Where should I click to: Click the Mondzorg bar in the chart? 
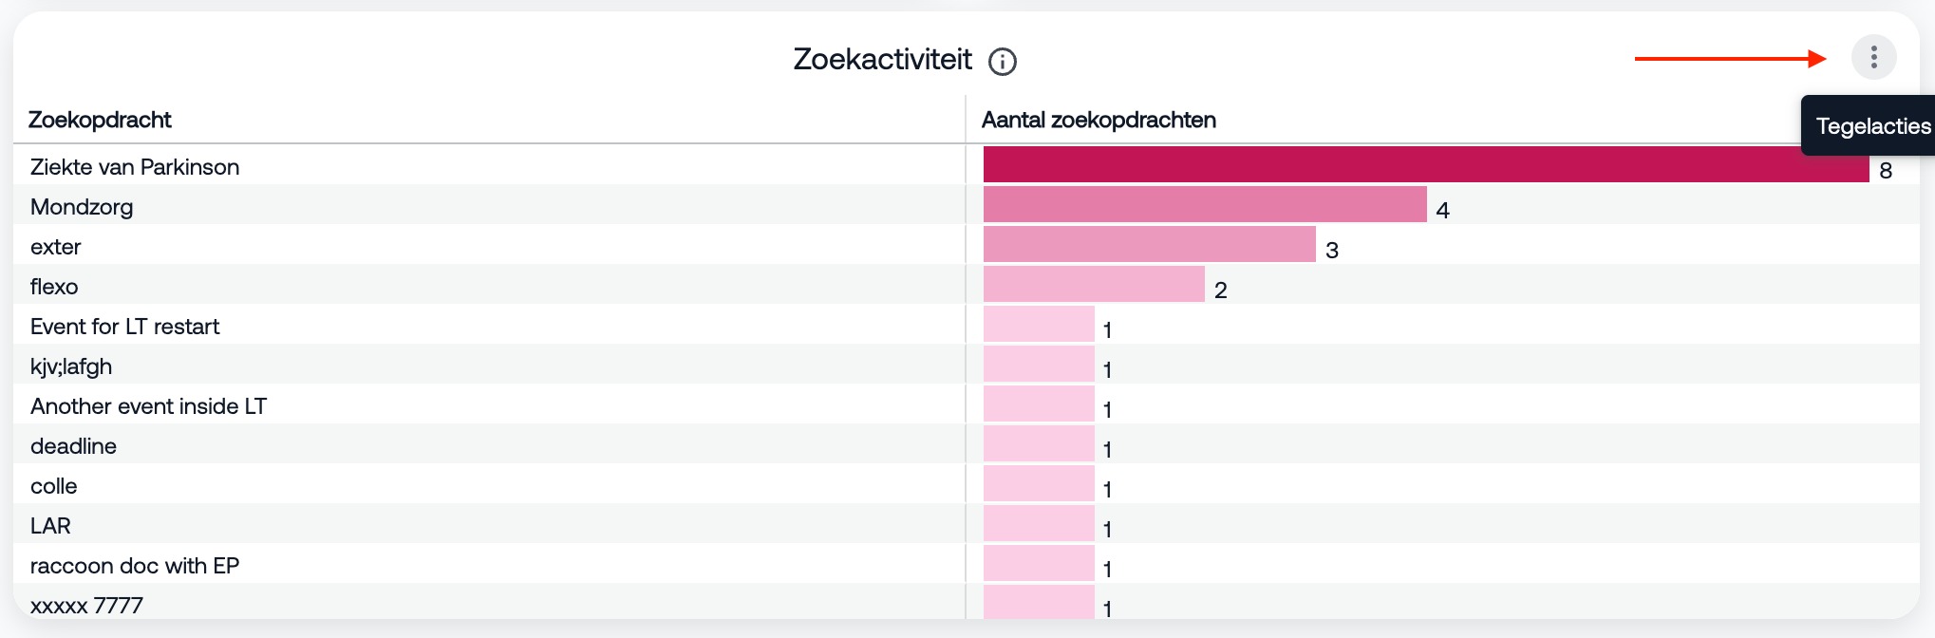click(1204, 204)
